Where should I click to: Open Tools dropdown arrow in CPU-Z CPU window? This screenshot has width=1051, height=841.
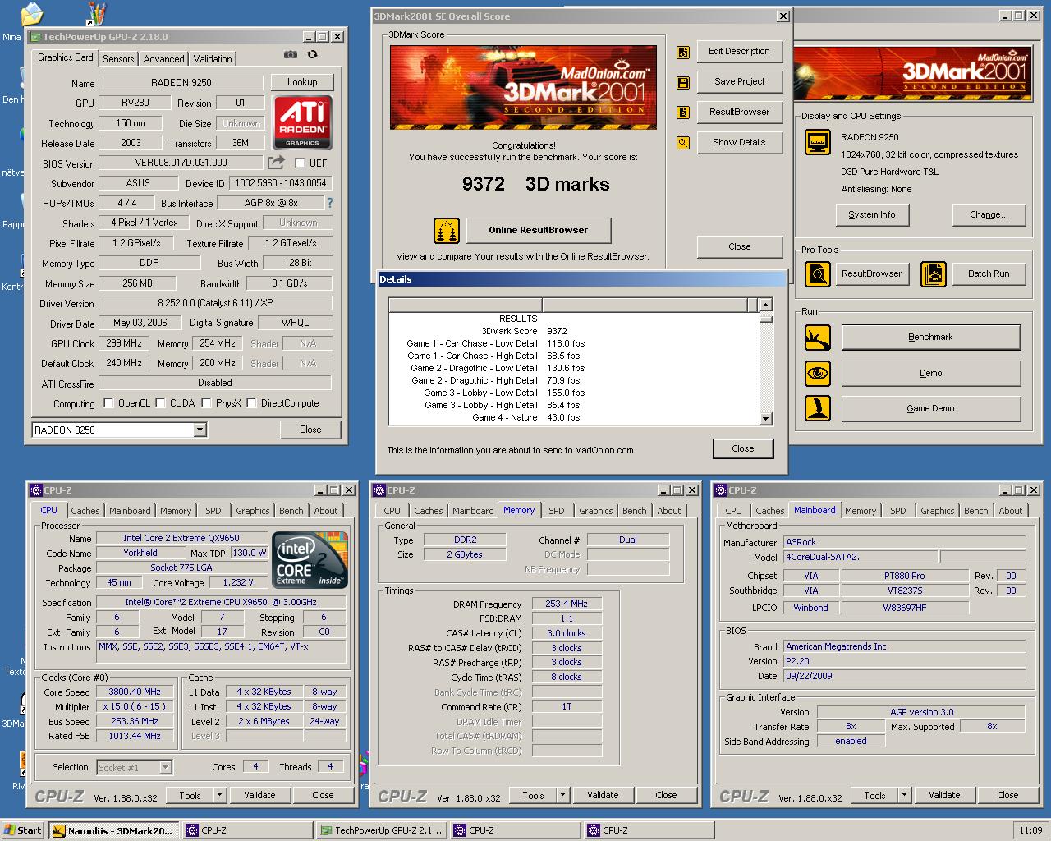pyautogui.click(x=219, y=795)
